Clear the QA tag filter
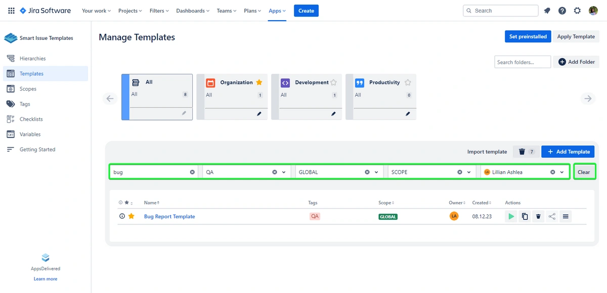The width and height of the screenshot is (607, 293). click(275, 172)
